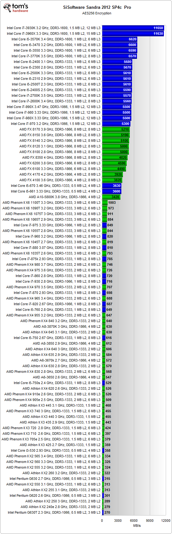Click the AMD Phenom II X3 720 label
This screenshot has height=534, width=172.
[x=52, y=428]
